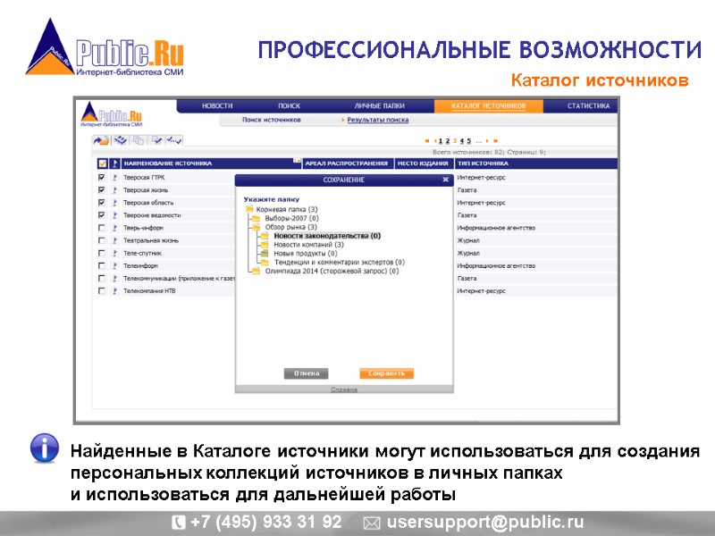Check the Теле-спутник checkbox
This screenshot has height=536, width=715.
(x=102, y=253)
